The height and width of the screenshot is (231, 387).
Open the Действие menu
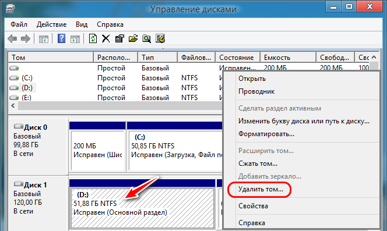click(52, 24)
